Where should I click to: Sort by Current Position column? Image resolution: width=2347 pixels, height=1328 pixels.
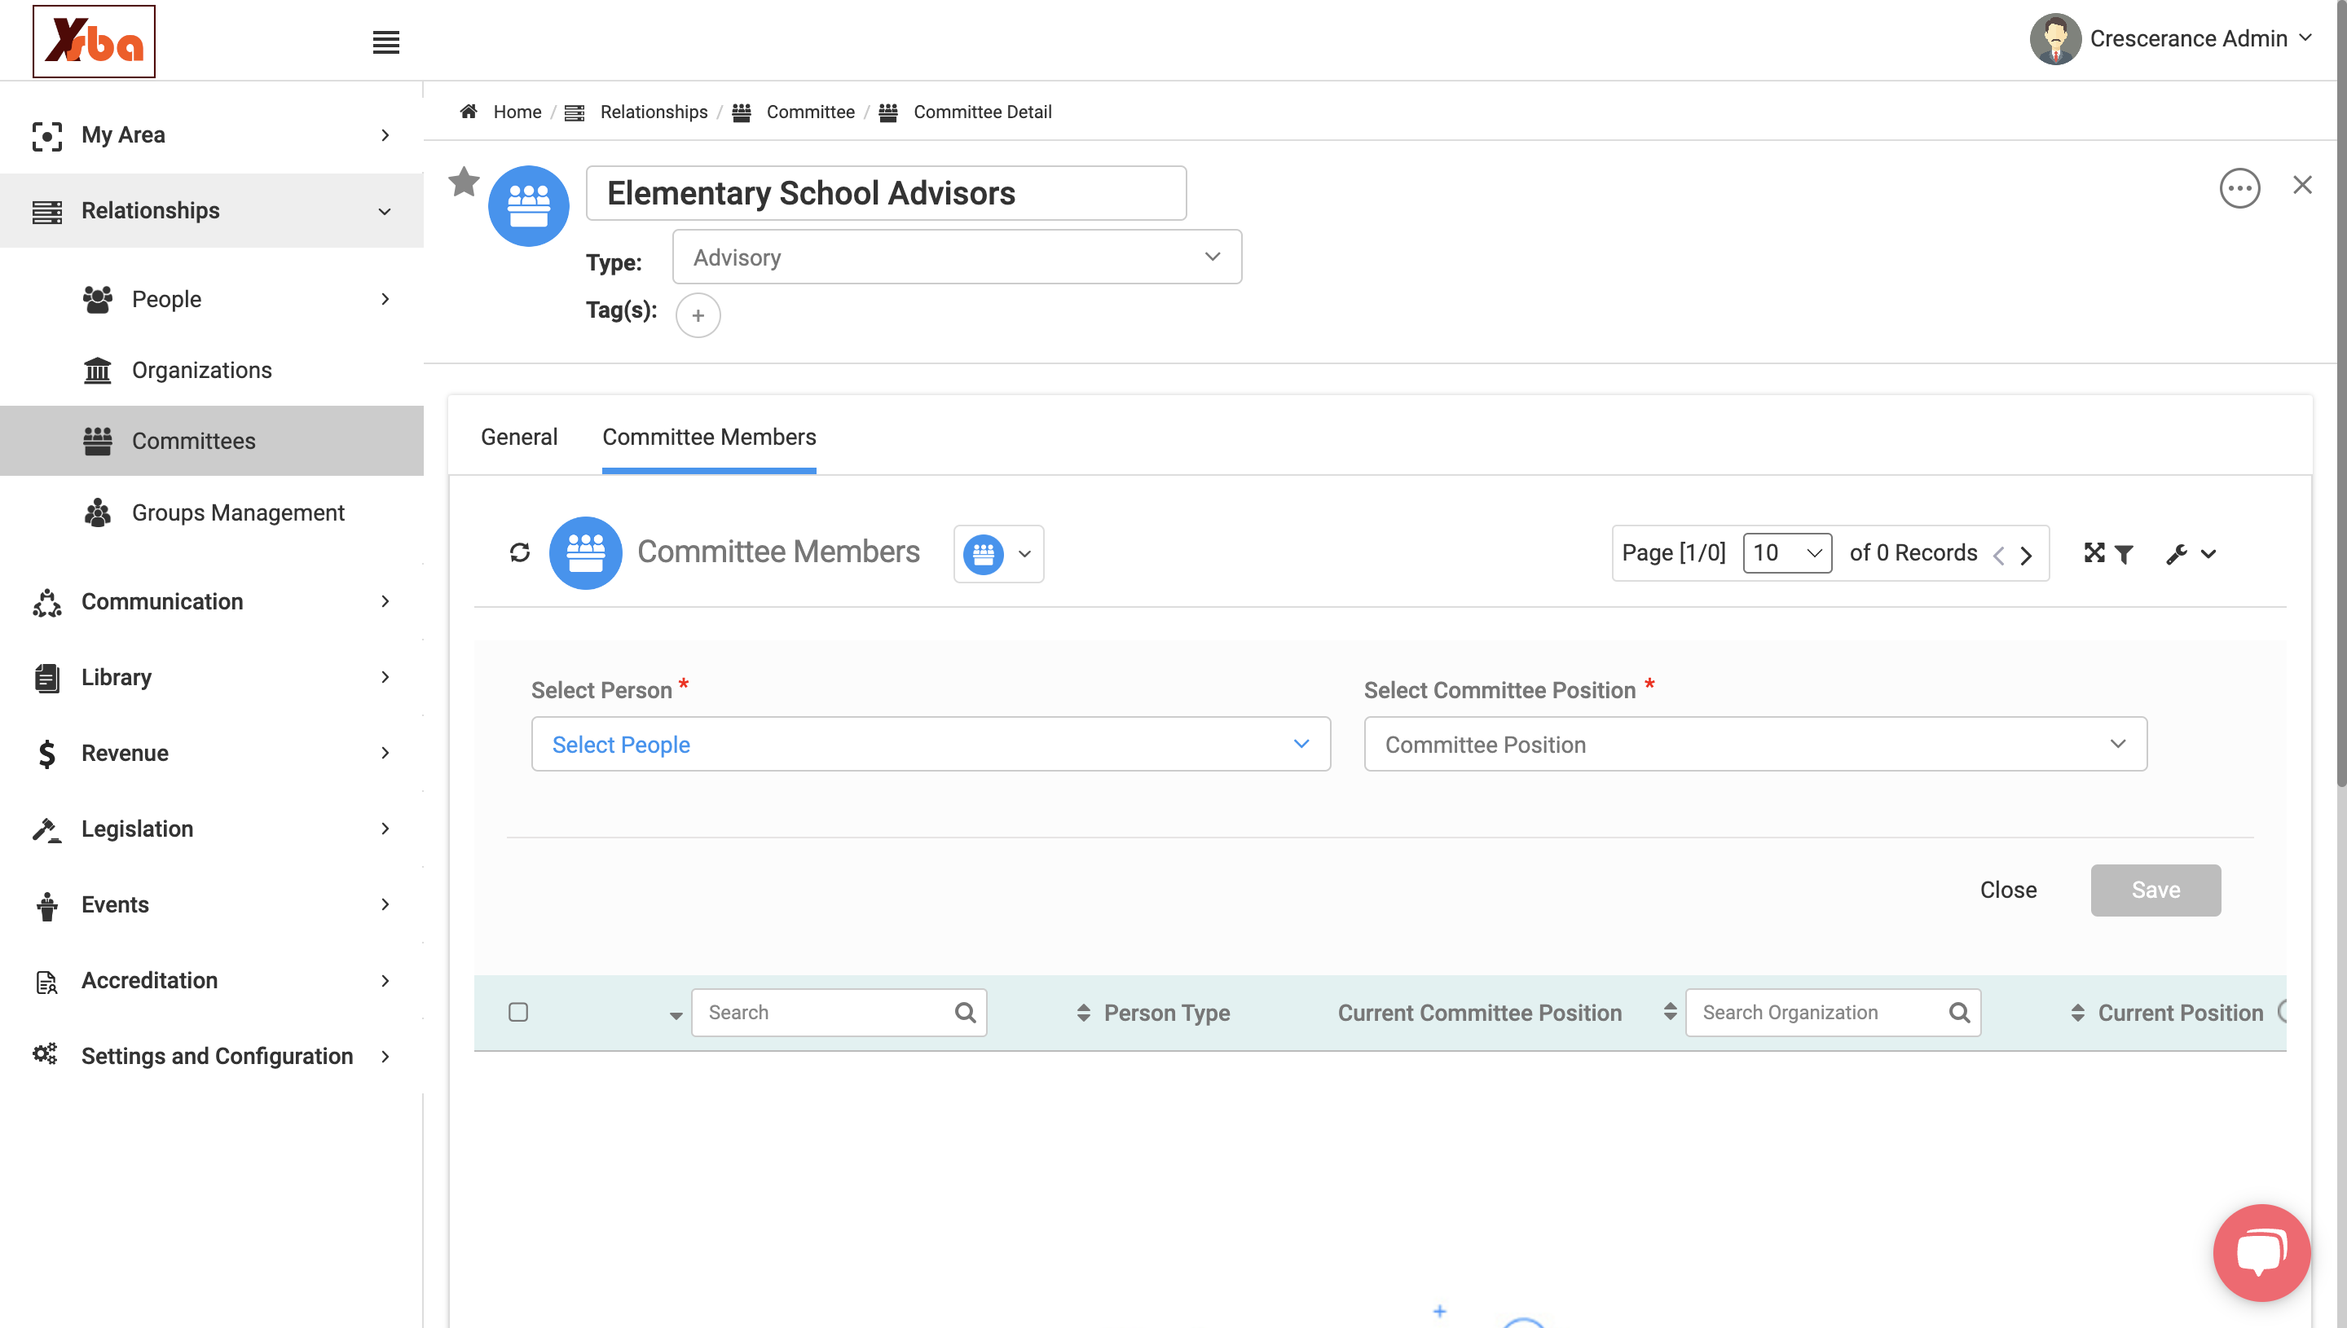pos(2077,1013)
